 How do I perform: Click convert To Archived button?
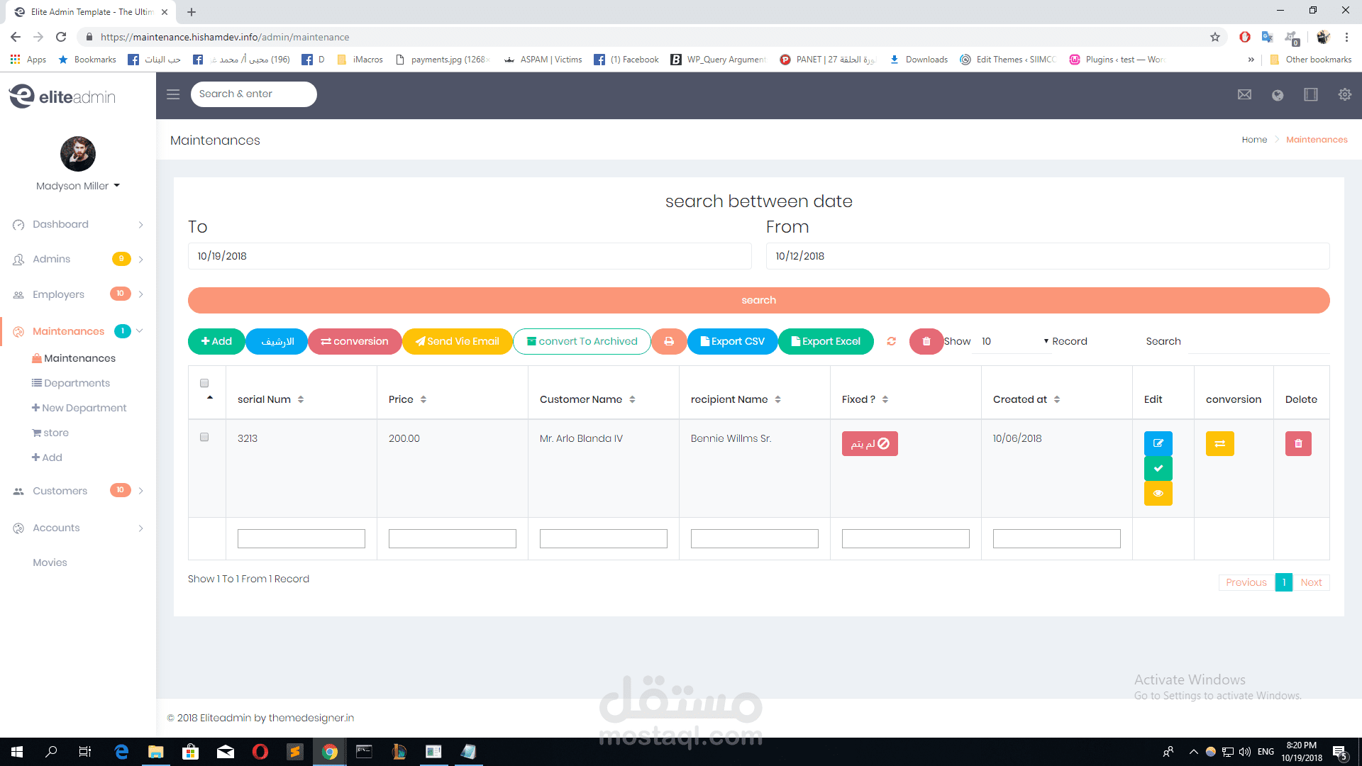click(x=582, y=341)
